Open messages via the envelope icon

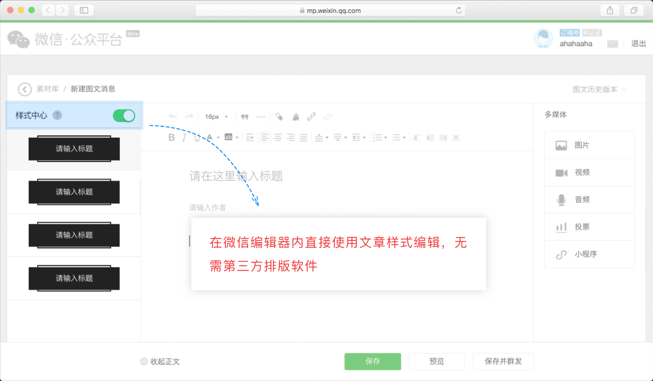tap(613, 44)
